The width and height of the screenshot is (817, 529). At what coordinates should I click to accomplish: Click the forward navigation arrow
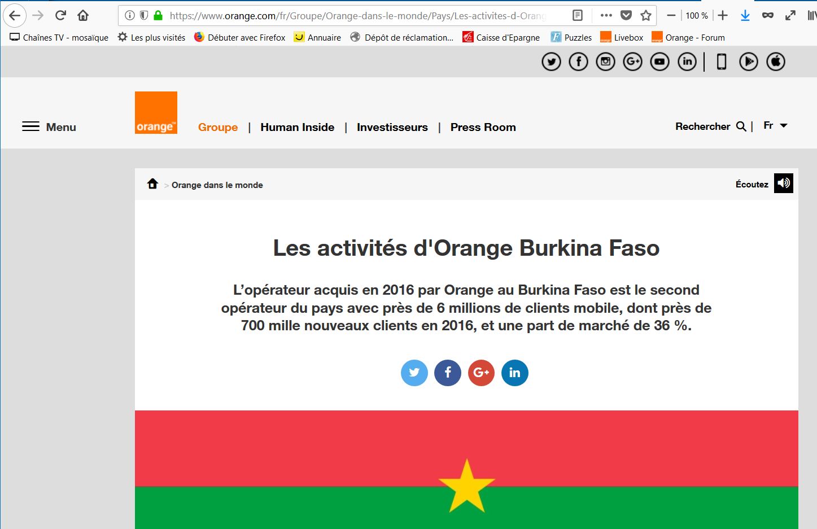pos(38,16)
